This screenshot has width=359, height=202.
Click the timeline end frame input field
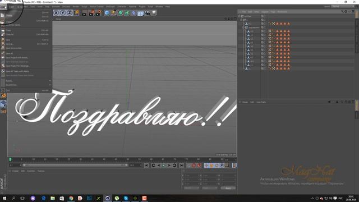(x=135, y=165)
